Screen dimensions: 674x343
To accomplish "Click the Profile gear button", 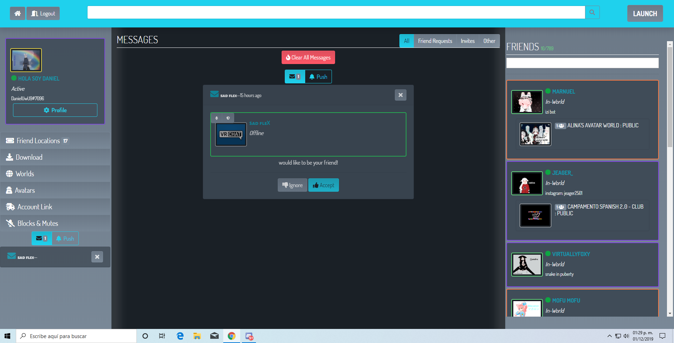I will coord(55,110).
